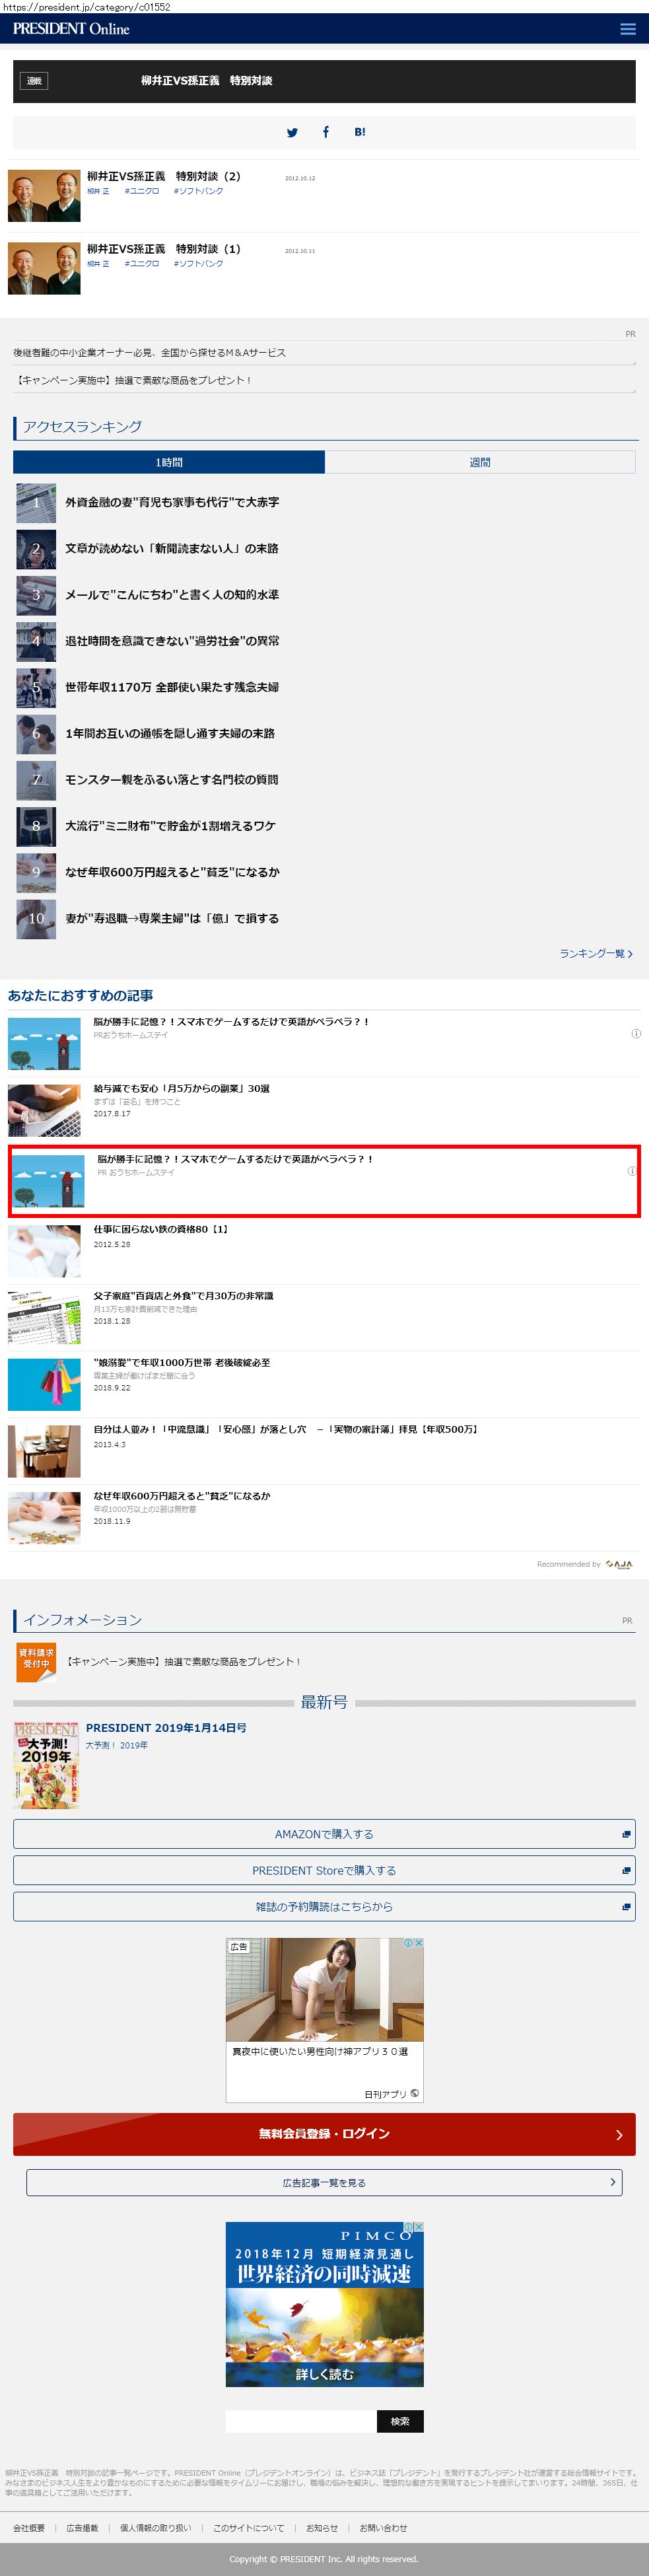Click the ad info icon on the highlighted recommendation
The image size is (649, 2576).
tap(631, 1171)
